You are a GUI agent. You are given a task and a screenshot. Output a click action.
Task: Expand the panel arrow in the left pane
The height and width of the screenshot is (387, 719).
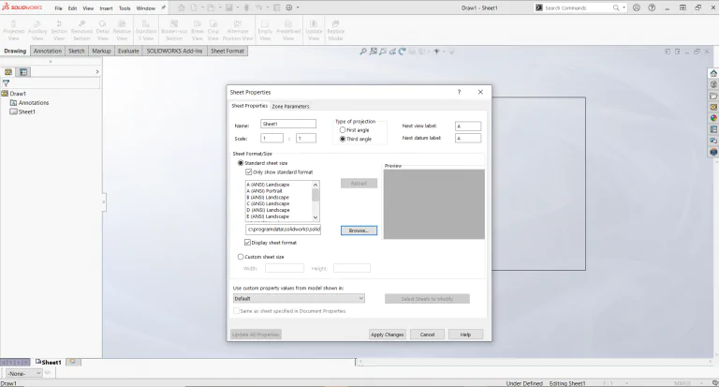pos(97,72)
